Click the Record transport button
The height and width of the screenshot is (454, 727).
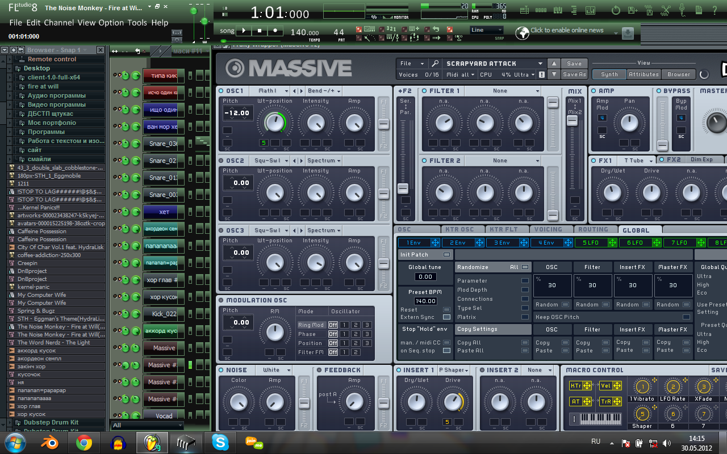coord(275,31)
